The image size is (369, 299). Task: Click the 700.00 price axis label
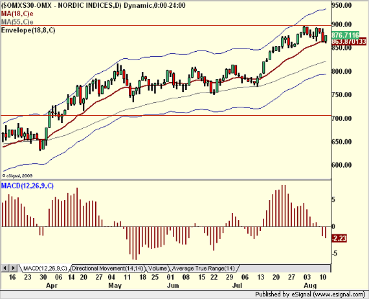(341, 118)
